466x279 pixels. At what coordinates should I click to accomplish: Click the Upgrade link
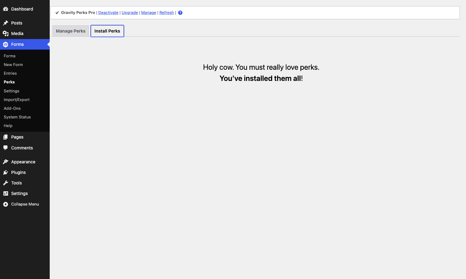click(130, 13)
